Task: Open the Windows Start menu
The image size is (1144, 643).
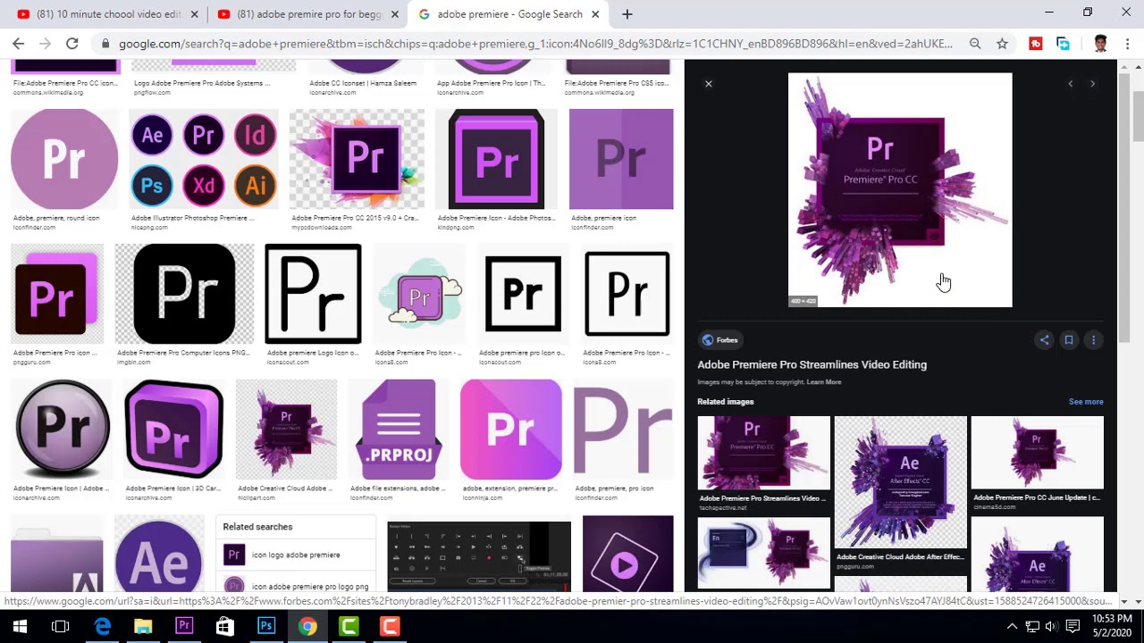Action: 20,626
